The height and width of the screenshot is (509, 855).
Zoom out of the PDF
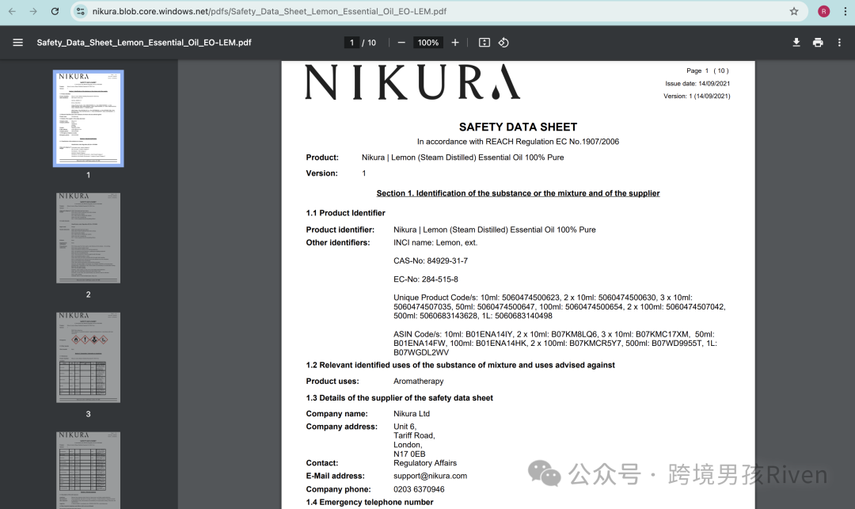(x=401, y=43)
